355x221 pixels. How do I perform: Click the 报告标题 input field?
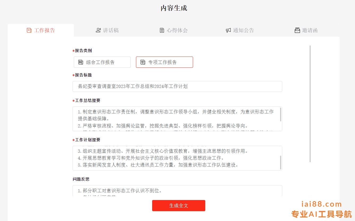(x=177, y=86)
